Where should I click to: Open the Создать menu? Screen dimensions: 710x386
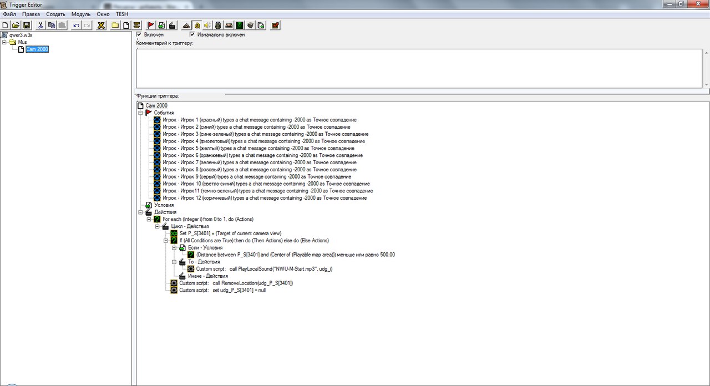click(x=55, y=13)
